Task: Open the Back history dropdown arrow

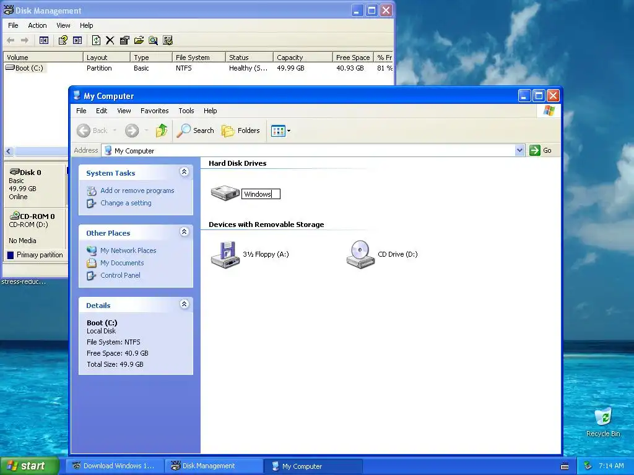Action: point(115,131)
